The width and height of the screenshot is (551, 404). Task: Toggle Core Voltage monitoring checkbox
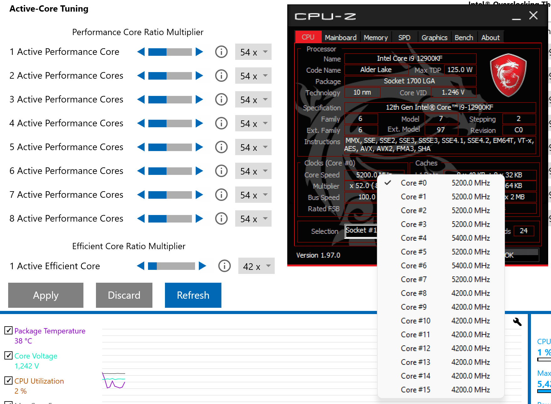click(8, 355)
